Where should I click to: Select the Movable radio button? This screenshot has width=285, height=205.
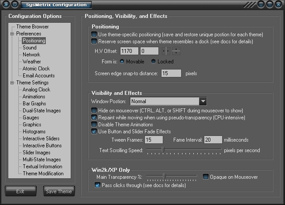(122, 62)
